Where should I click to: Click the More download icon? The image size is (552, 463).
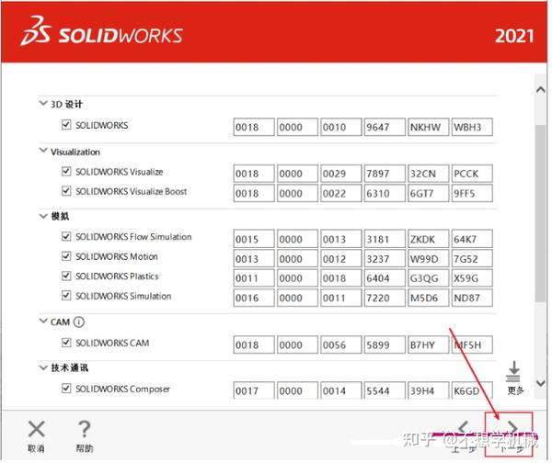click(x=513, y=372)
